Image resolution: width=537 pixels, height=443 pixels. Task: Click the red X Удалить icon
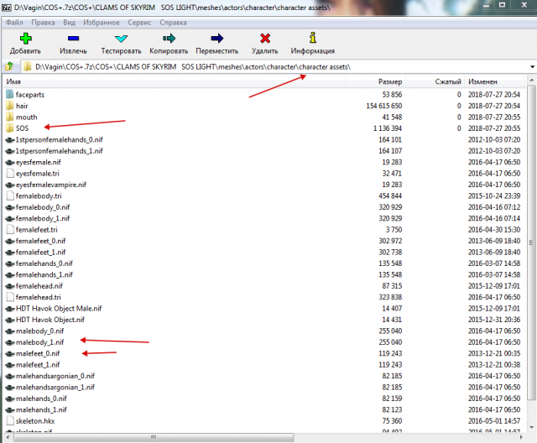pos(266,38)
